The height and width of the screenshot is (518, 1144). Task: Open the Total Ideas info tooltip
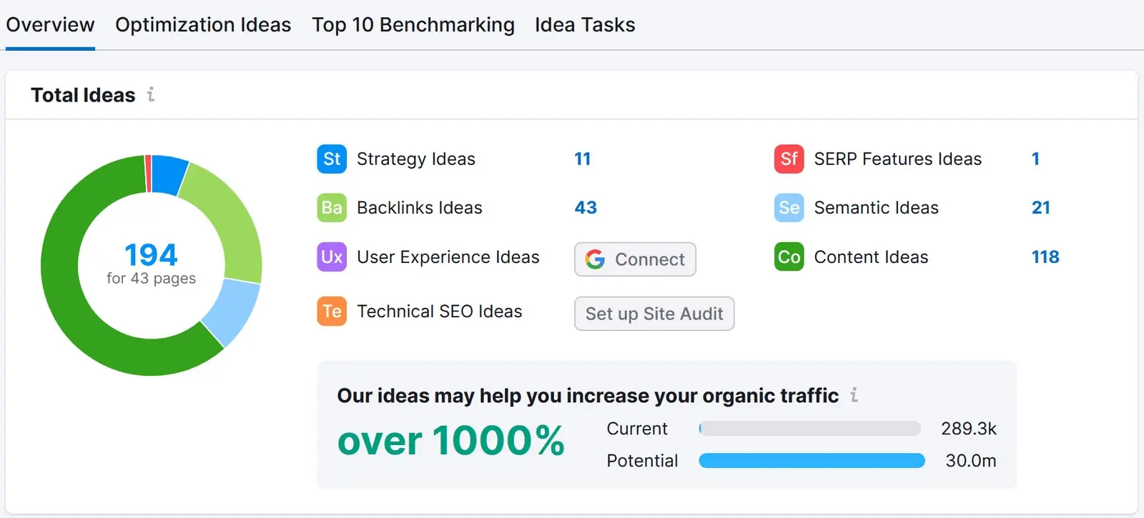[x=149, y=95]
